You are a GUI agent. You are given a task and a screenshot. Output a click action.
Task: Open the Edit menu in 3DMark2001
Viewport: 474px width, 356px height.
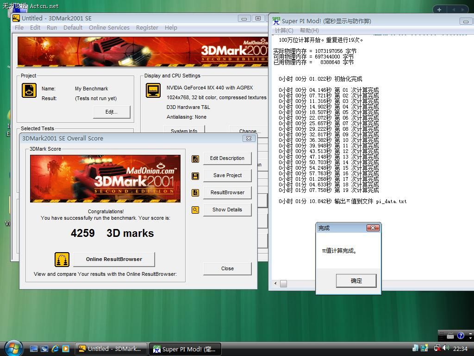[x=35, y=27]
